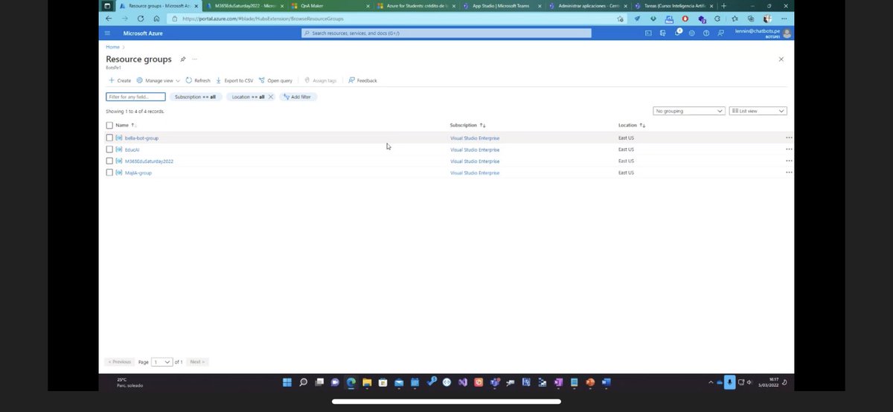Open the ellipsis beside Resource groups title

point(195,59)
